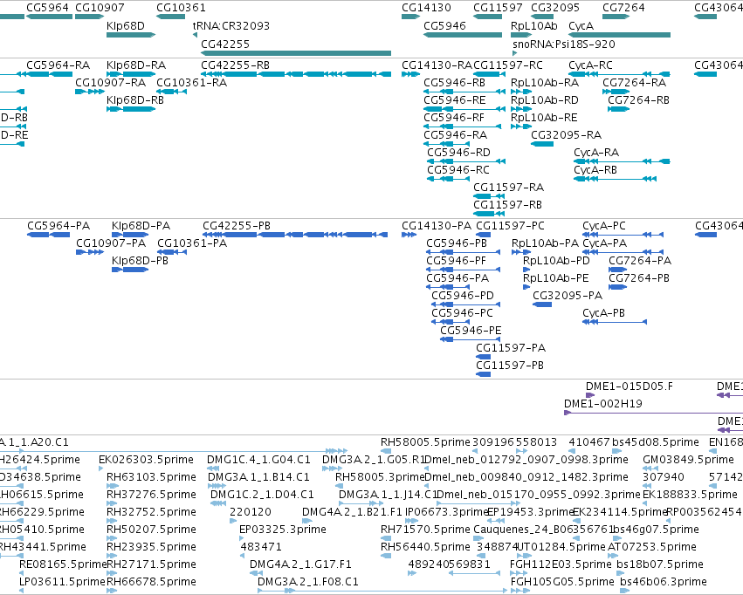Click the GM03849.5prime EST label

click(x=689, y=460)
